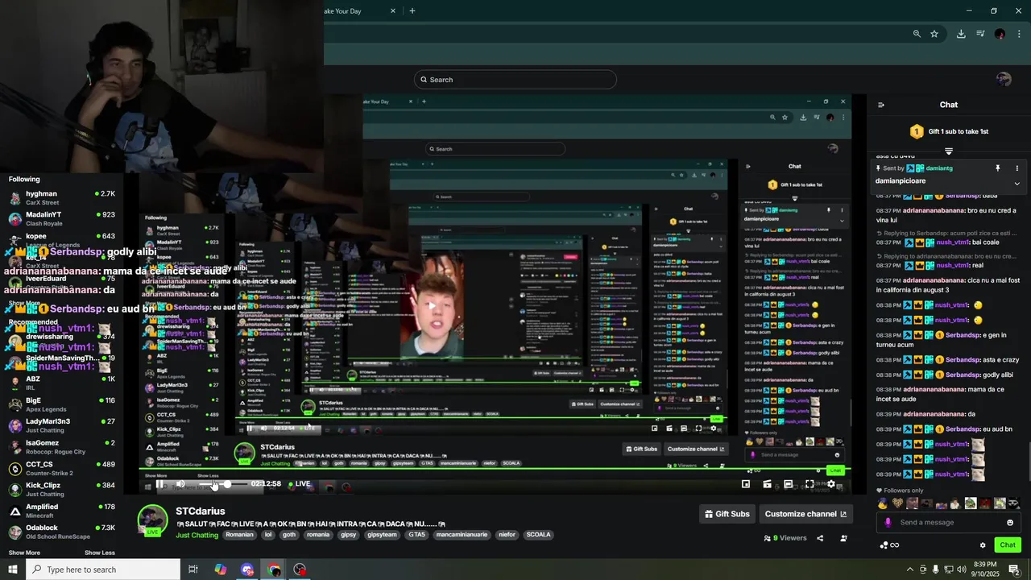1031x580 pixels.
Task: Mute the stream with the speaker icon
Action: click(x=180, y=484)
